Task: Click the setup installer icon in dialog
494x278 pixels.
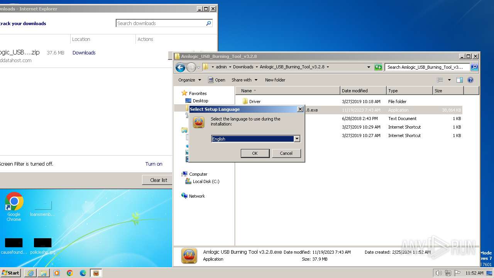Action: coord(199,122)
